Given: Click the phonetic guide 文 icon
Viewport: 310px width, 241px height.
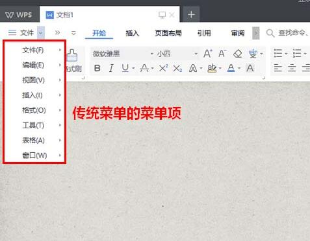Looking at the screenshot, I should tap(253, 54).
